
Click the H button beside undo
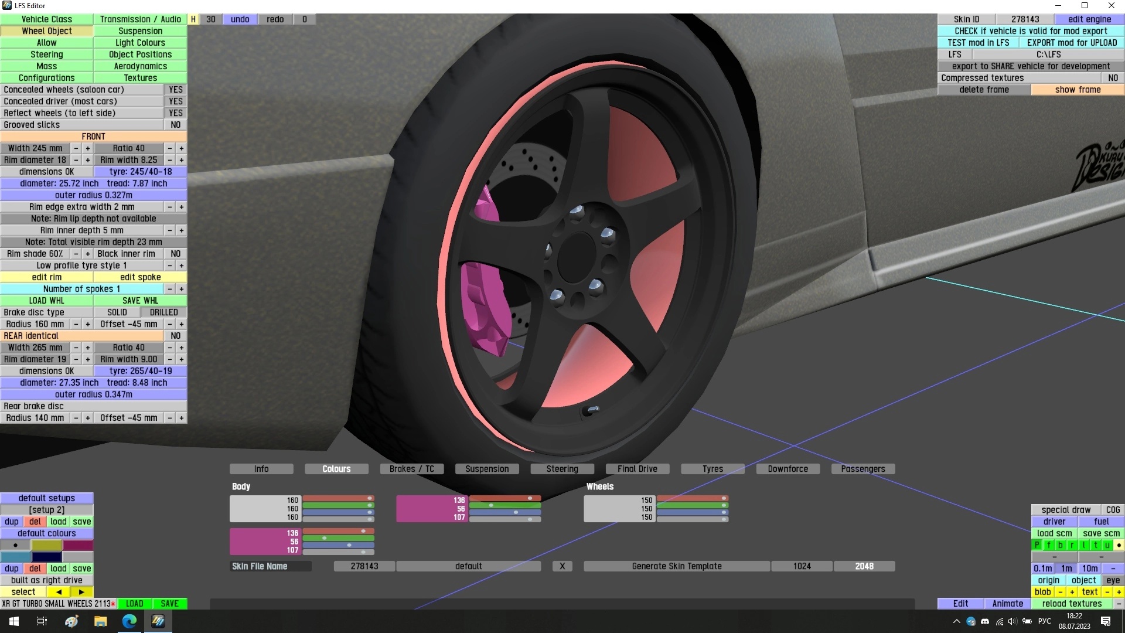tap(193, 19)
